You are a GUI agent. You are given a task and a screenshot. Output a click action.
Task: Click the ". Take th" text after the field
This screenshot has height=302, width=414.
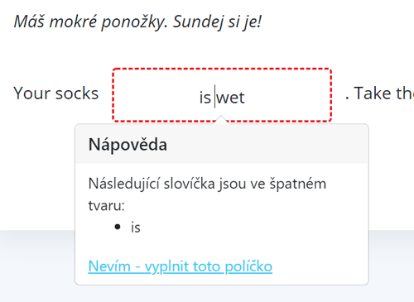click(x=379, y=93)
